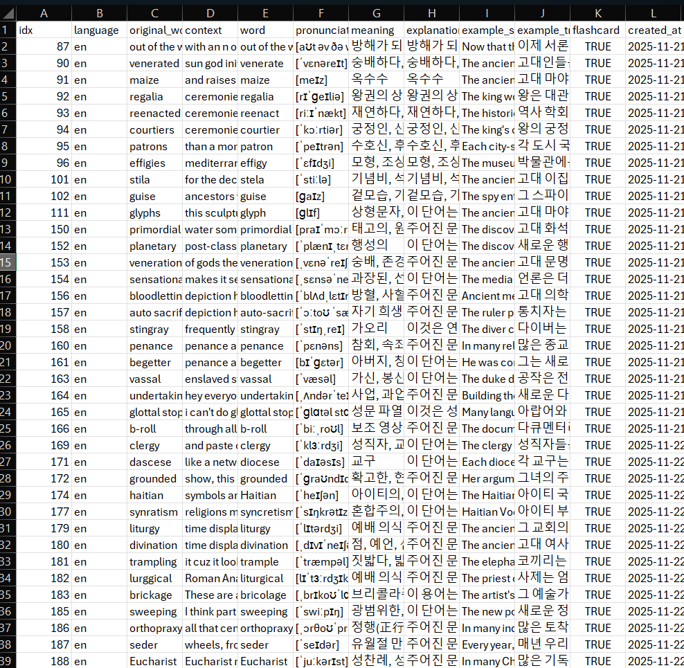Select the column F header

click(x=321, y=13)
